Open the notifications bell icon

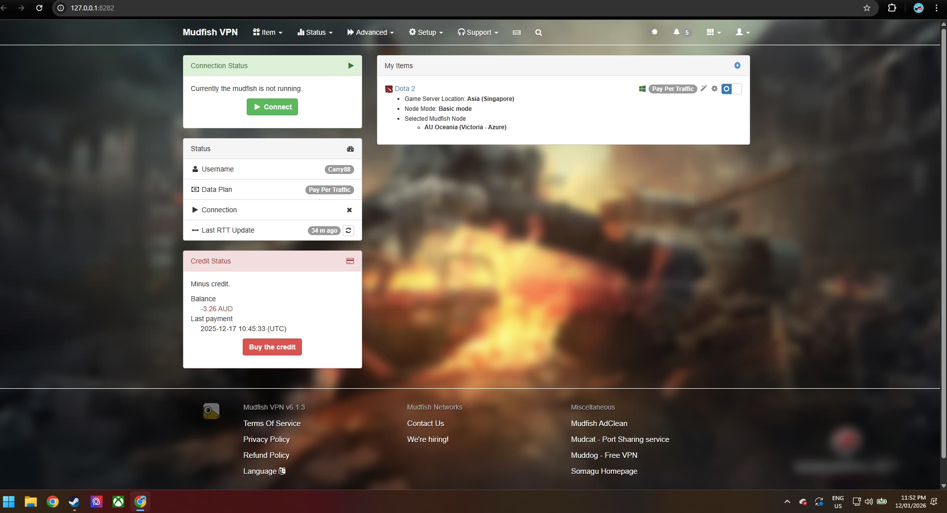coord(676,32)
